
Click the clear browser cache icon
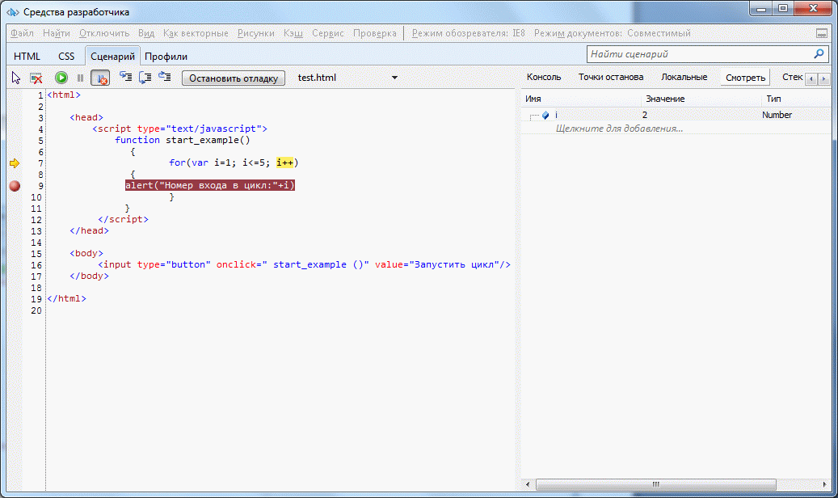click(x=36, y=78)
